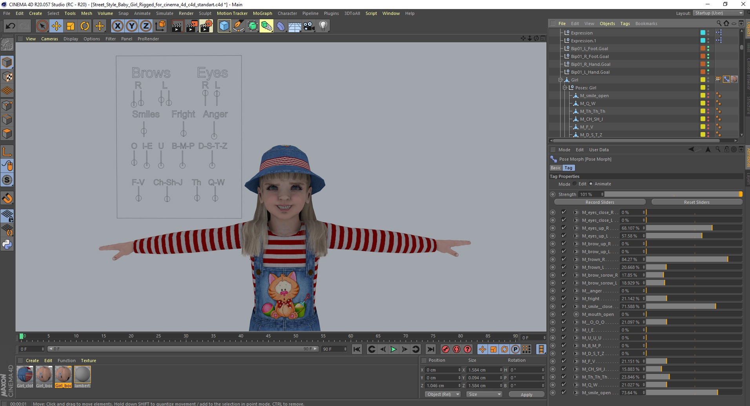Click the Undo arrow icon
The width and height of the screenshot is (750, 406).
point(11,26)
